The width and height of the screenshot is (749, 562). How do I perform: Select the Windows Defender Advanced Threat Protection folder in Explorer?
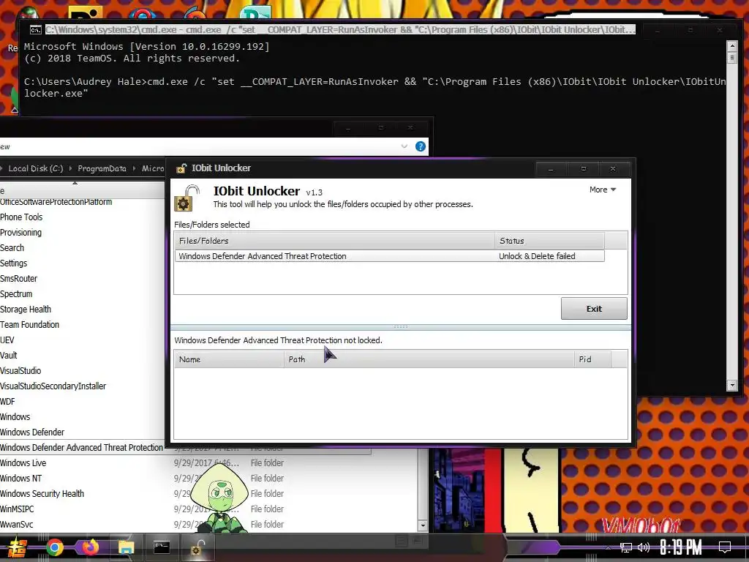pyautogui.click(x=82, y=447)
